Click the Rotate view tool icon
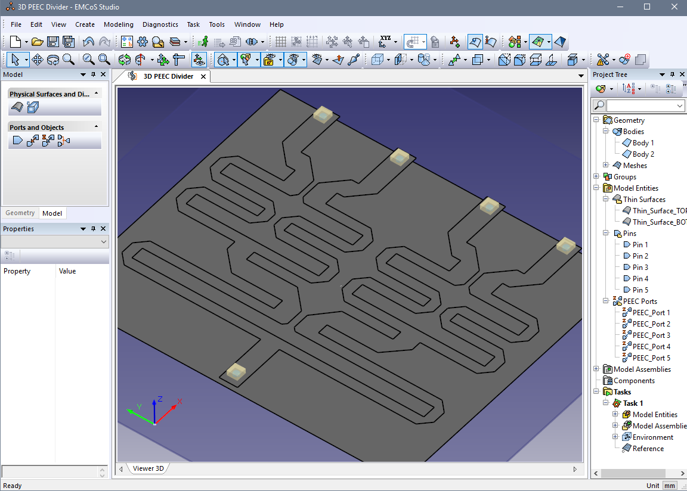 [53, 60]
